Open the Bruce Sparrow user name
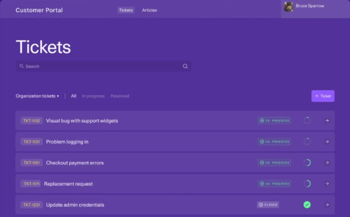This screenshot has width=350, height=217. tap(310, 6)
